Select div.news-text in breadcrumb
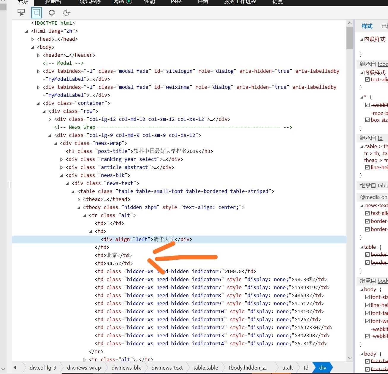The height and width of the screenshot is (374, 388). pyautogui.click(x=167, y=367)
